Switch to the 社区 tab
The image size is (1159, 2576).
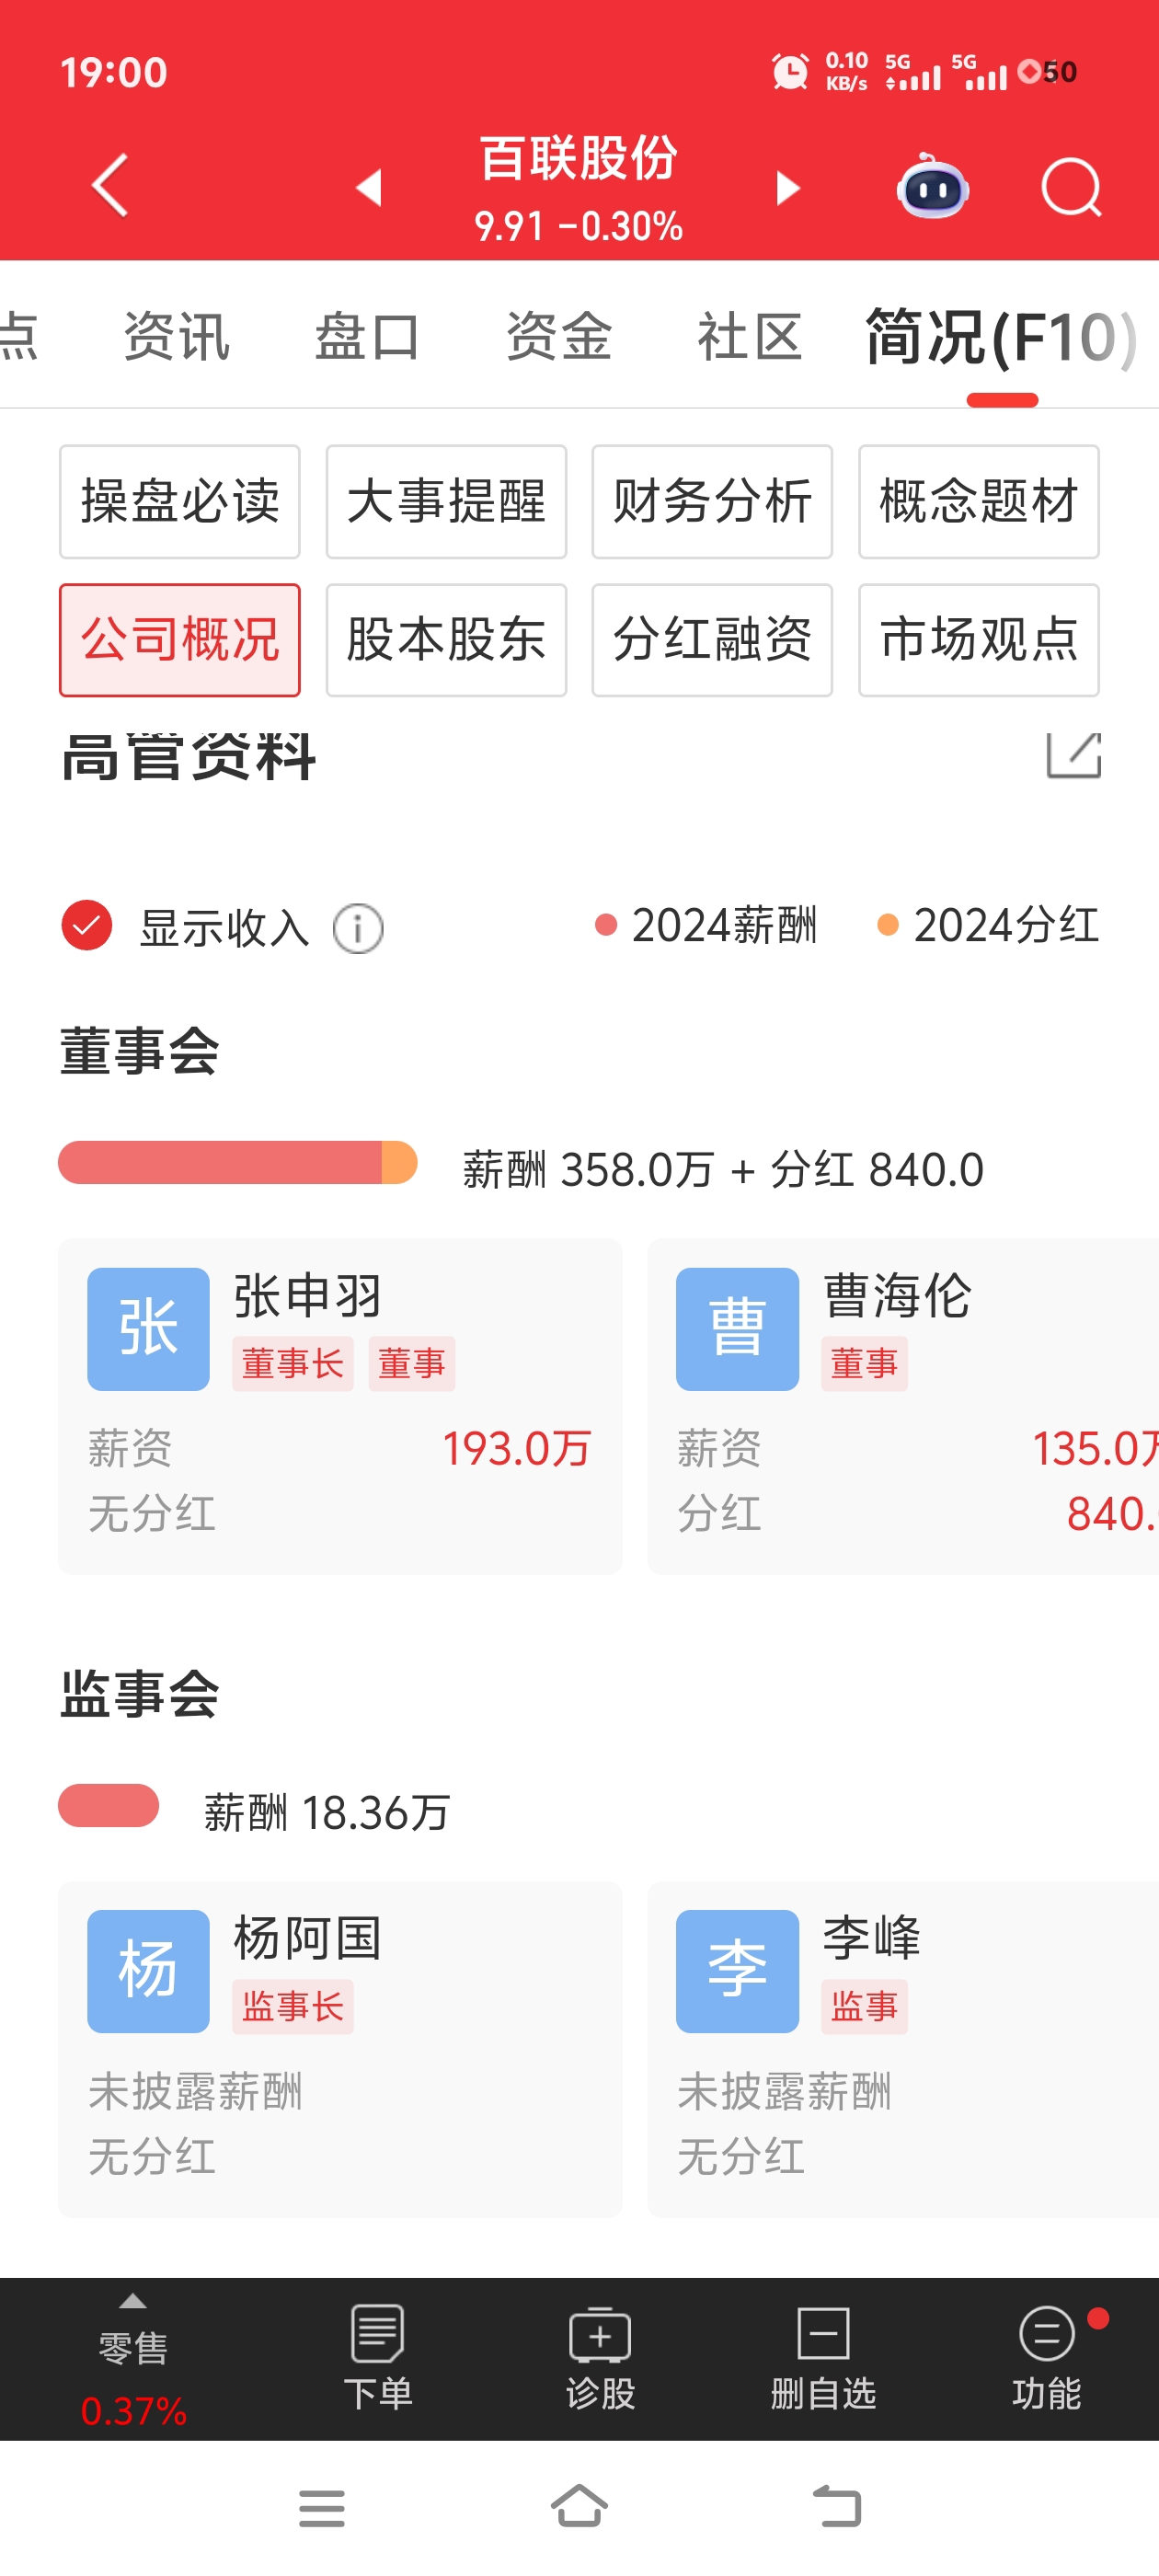click(749, 336)
